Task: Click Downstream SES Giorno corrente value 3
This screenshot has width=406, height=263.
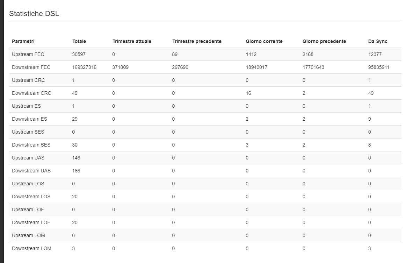Action: pyautogui.click(x=247, y=145)
